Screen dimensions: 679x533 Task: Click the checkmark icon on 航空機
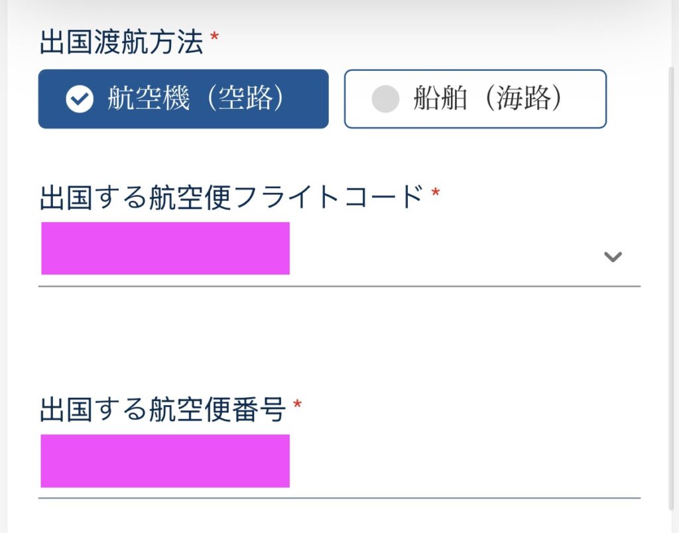(80, 99)
